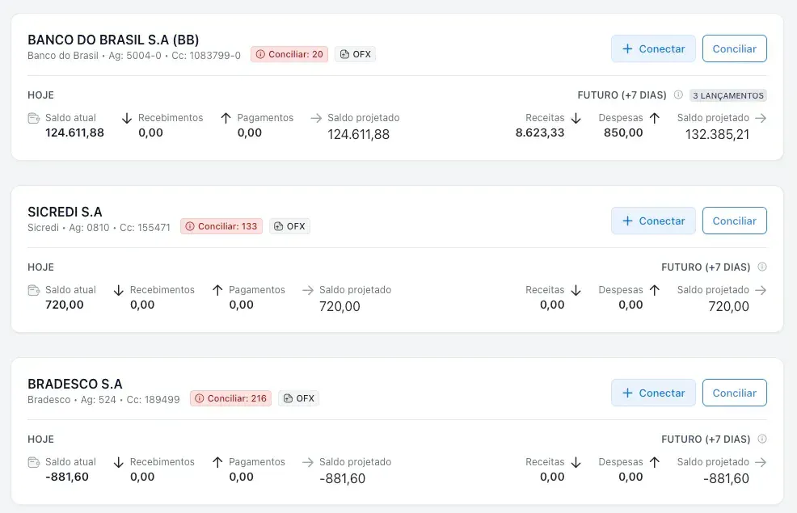Click Receitas down-arrow icon in Banco do Brasil card
The image size is (797, 513).
click(576, 118)
